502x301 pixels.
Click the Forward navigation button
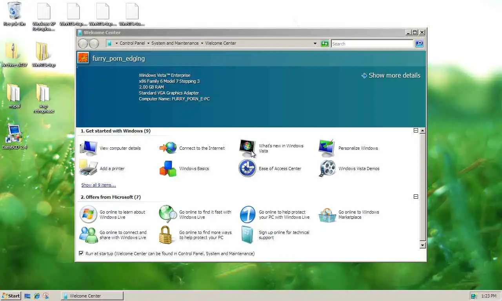(x=94, y=44)
